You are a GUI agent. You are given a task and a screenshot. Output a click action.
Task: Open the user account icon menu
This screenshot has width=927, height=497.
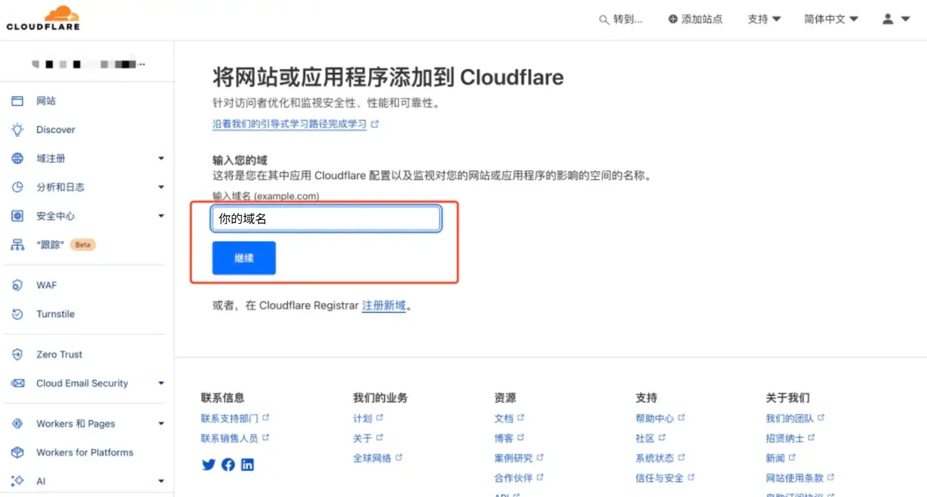click(x=895, y=19)
